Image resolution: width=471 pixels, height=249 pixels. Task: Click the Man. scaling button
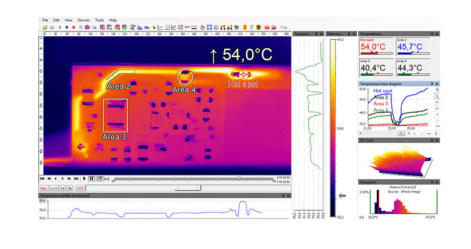[x=44, y=188]
